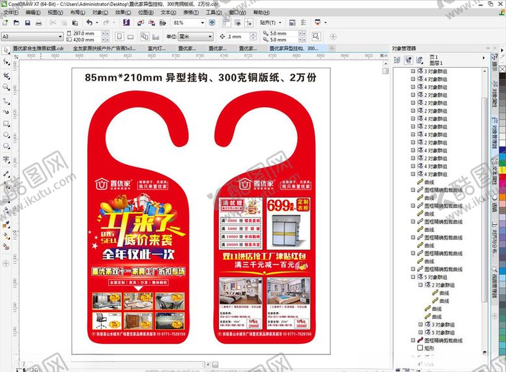The image size is (506, 372).
Task: Apply layout to all pages
Action: click(145, 36)
